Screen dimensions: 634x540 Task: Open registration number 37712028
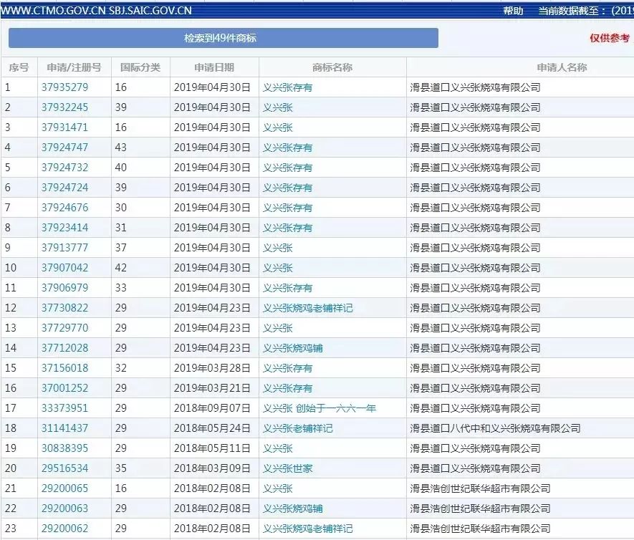(64, 348)
